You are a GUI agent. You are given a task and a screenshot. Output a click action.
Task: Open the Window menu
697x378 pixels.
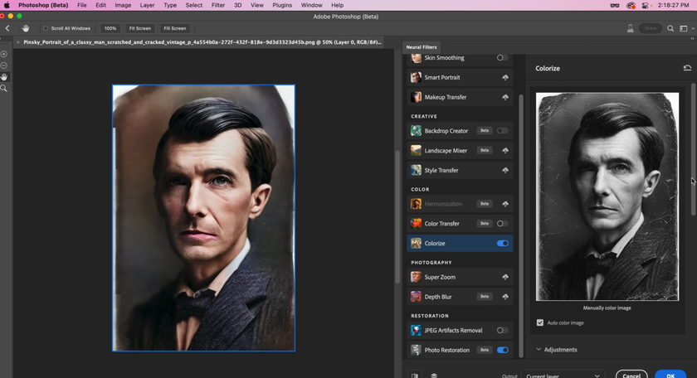311,5
